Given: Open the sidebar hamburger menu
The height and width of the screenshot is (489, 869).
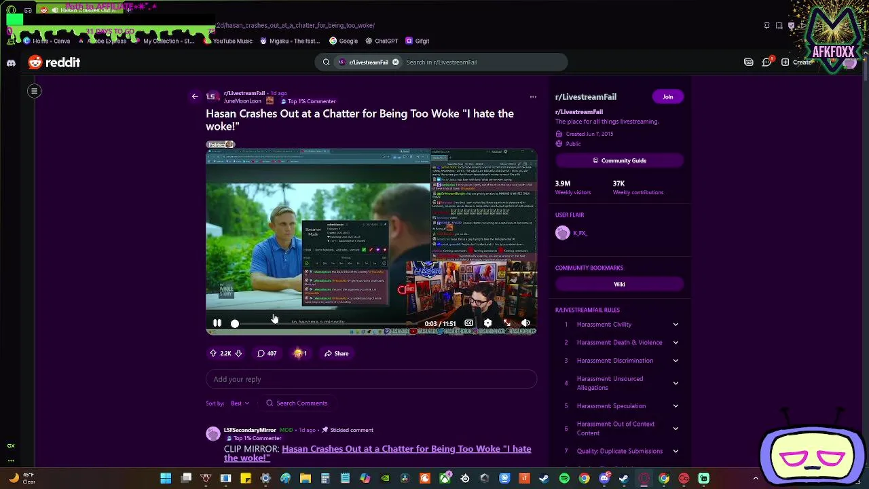Looking at the screenshot, I should tap(34, 91).
